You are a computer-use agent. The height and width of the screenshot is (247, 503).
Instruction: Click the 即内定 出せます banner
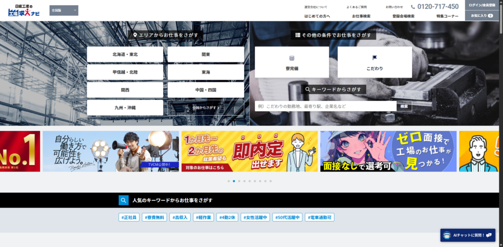250,151
